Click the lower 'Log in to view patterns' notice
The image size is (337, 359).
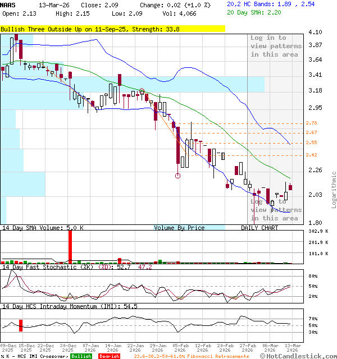click(x=276, y=210)
